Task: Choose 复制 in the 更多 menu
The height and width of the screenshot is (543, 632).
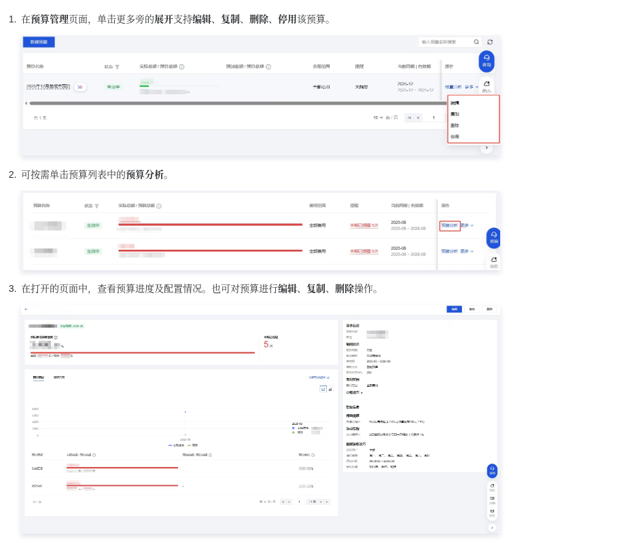Action: tap(455, 114)
